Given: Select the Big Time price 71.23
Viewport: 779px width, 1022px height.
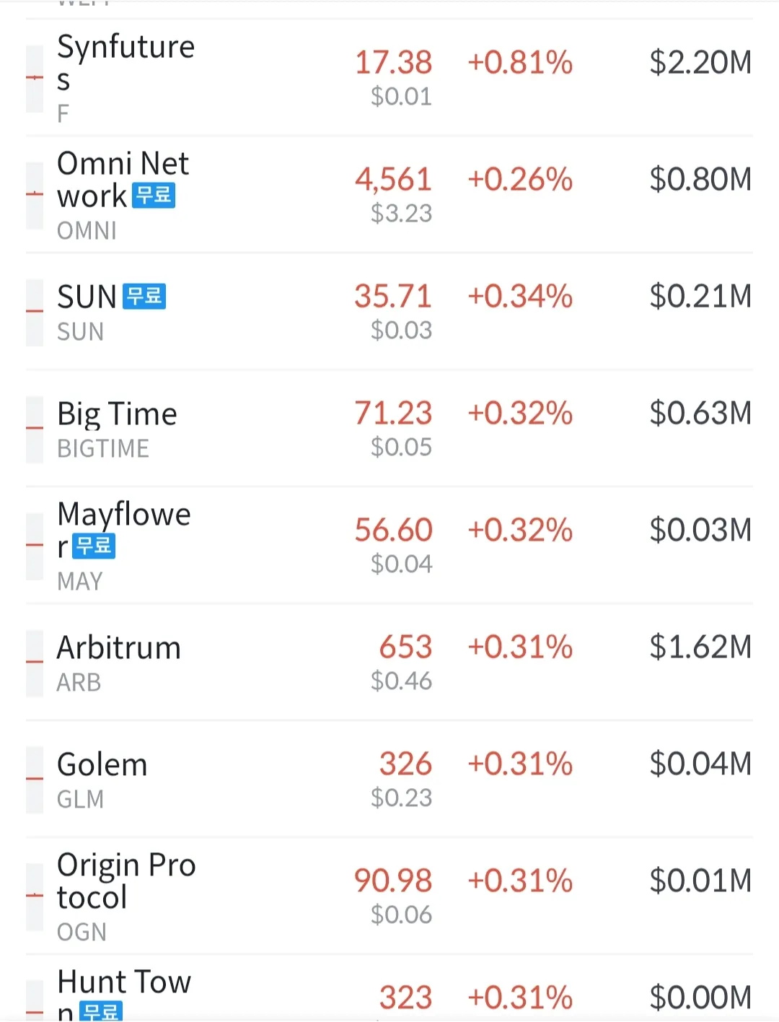Looking at the screenshot, I should (393, 414).
